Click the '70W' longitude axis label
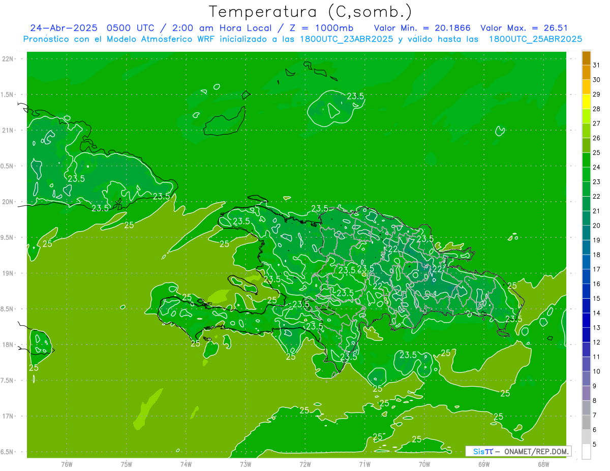The width and height of the screenshot is (610, 471). pyautogui.click(x=424, y=464)
